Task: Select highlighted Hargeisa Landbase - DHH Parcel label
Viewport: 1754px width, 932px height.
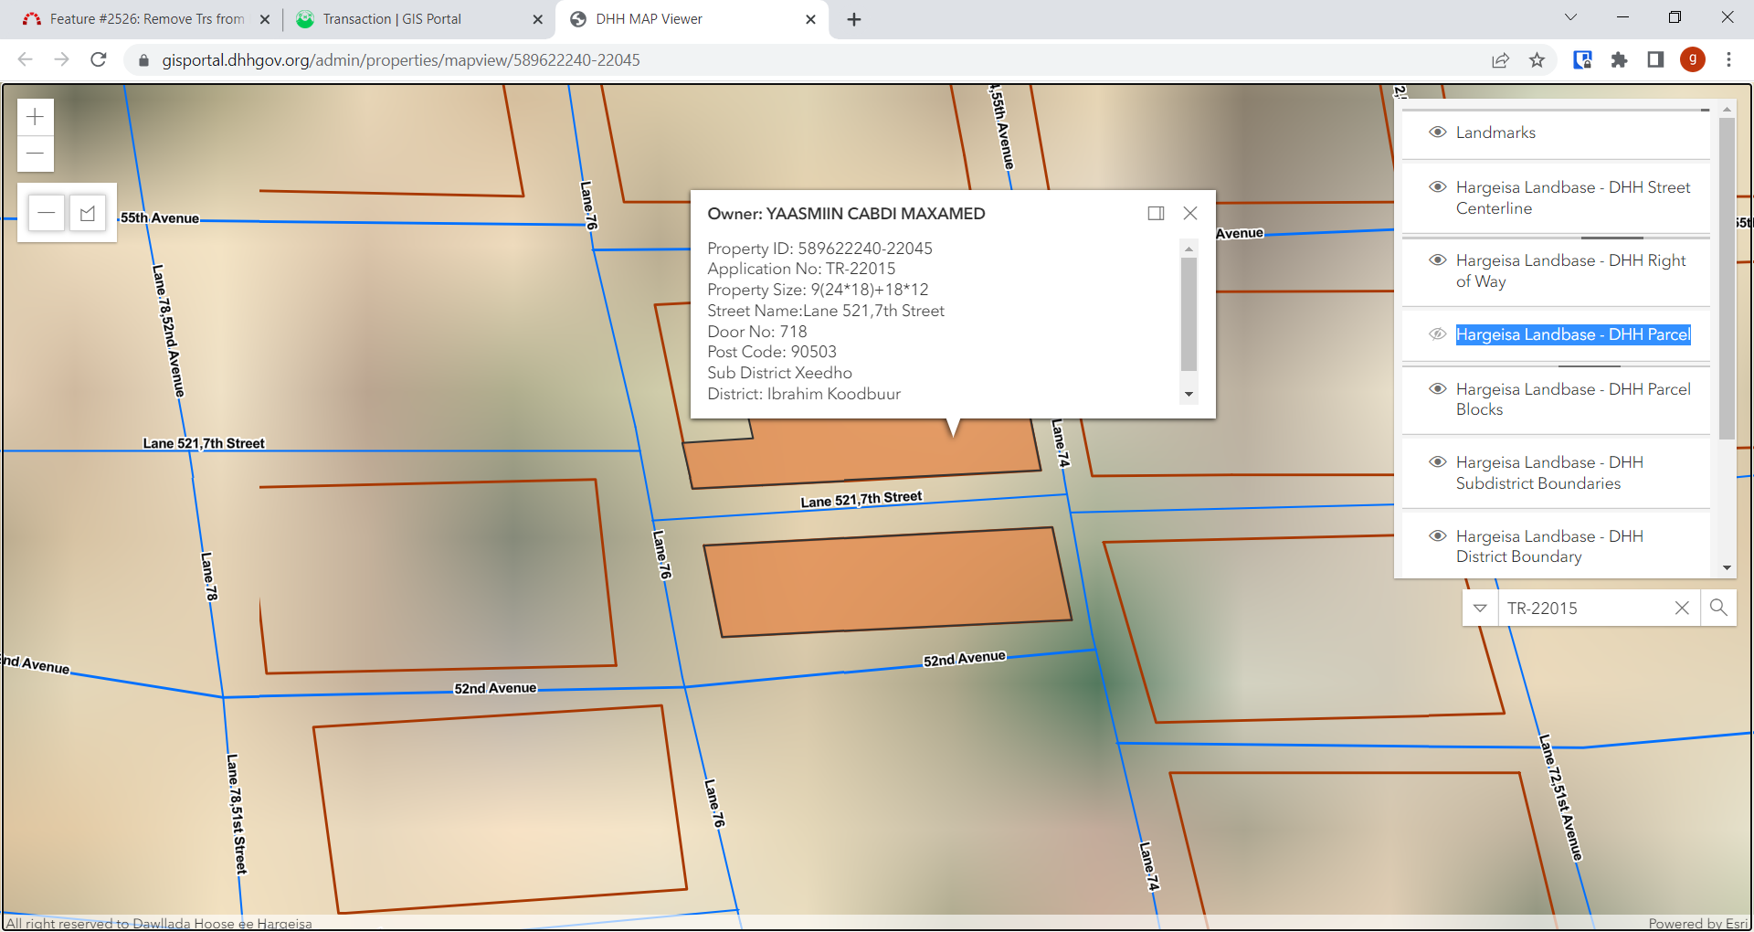Action: [1573, 334]
